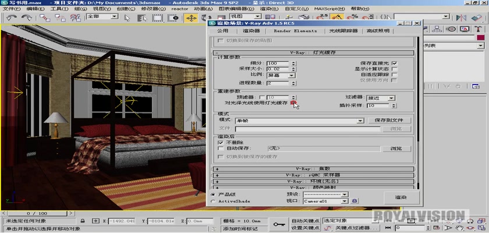This screenshot has width=489, height=233.
Task: Enable the 预滤器 checkbox
Action: pos(262,98)
